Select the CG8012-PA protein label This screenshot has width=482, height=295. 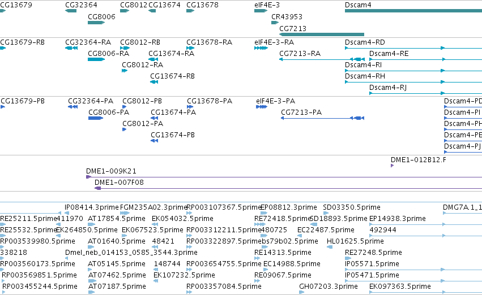point(143,124)
